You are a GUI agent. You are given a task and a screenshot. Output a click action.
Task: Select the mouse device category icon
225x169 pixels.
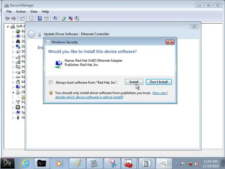tap(18, 82)
